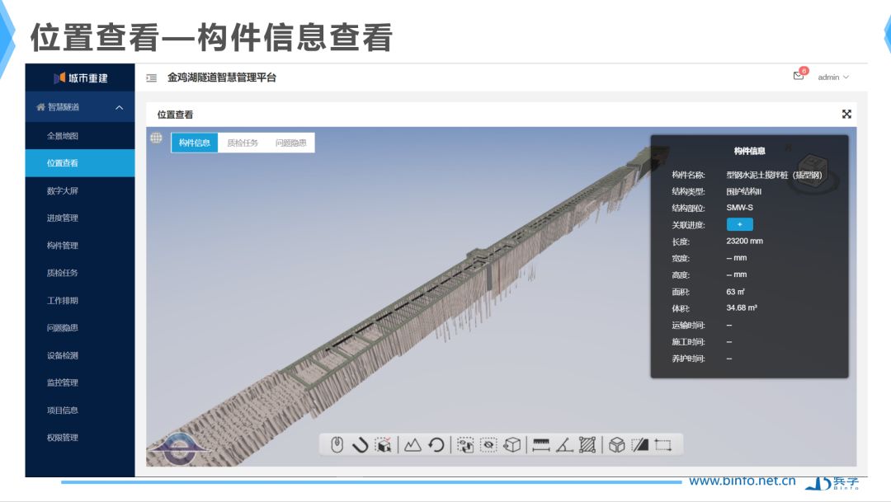Click the blue plus button beside 关联进度
891x502 pixels.
click(740, 224)
